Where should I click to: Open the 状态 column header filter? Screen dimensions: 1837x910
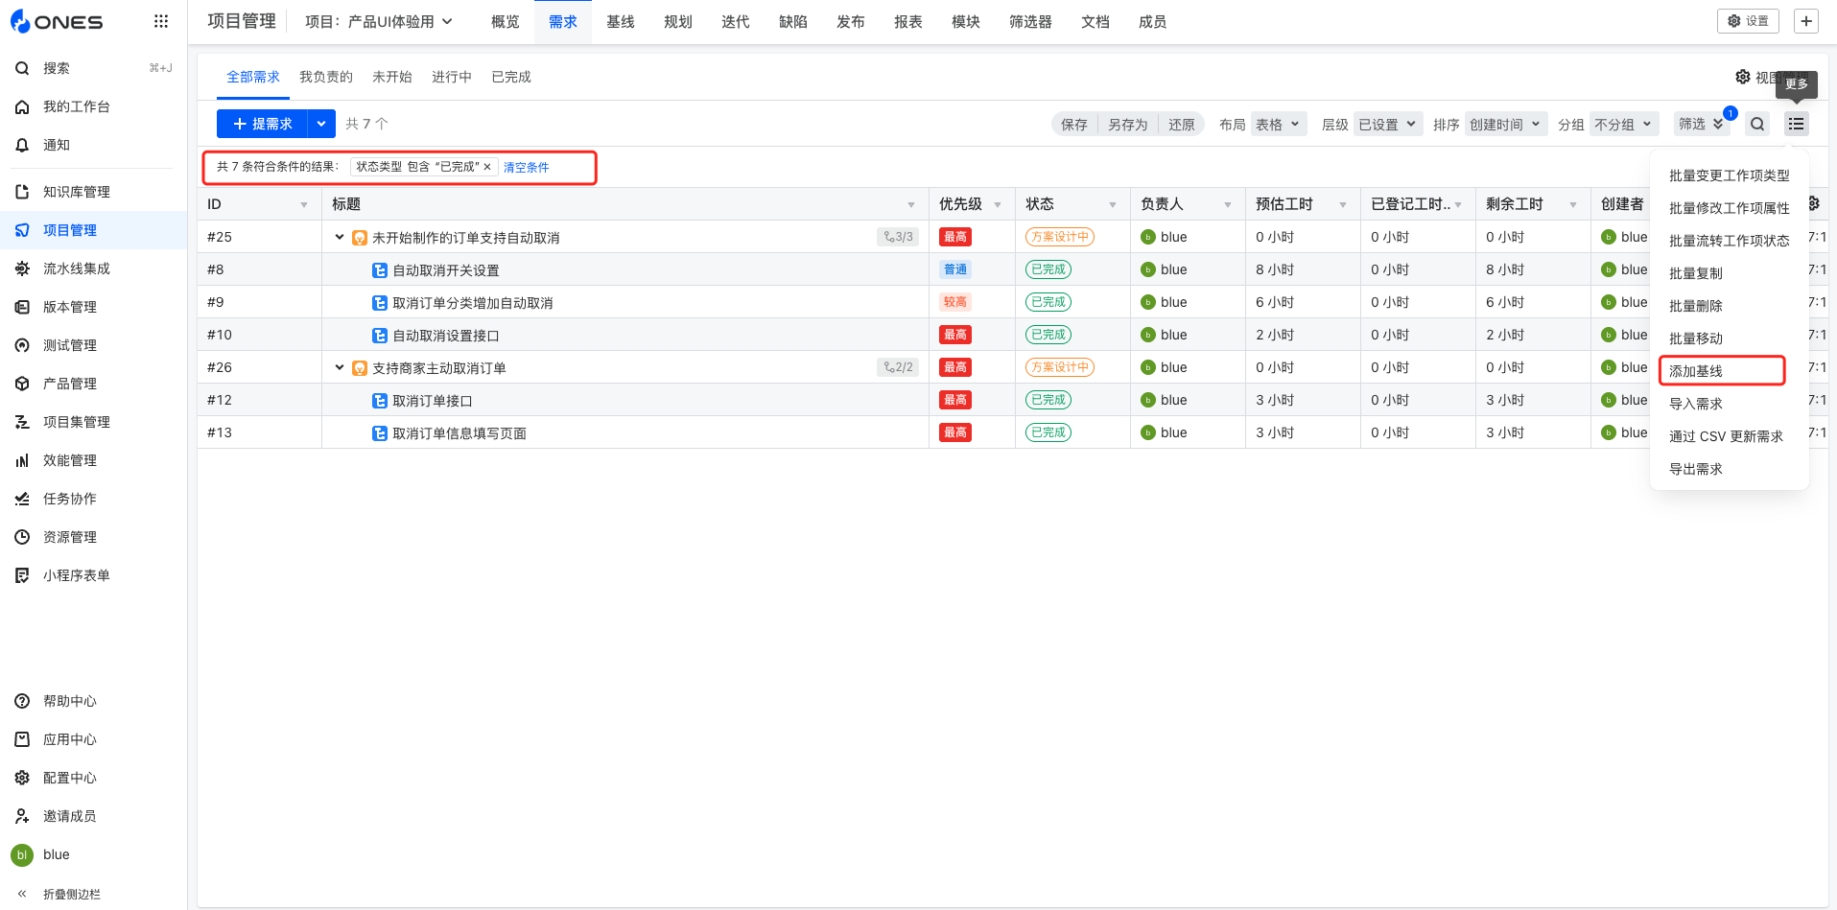1113,205
